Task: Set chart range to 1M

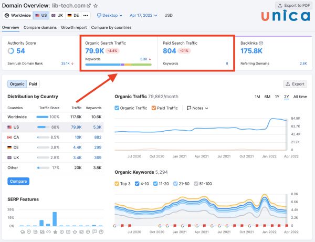Action: pyautogui.click(x=257, y=97)
